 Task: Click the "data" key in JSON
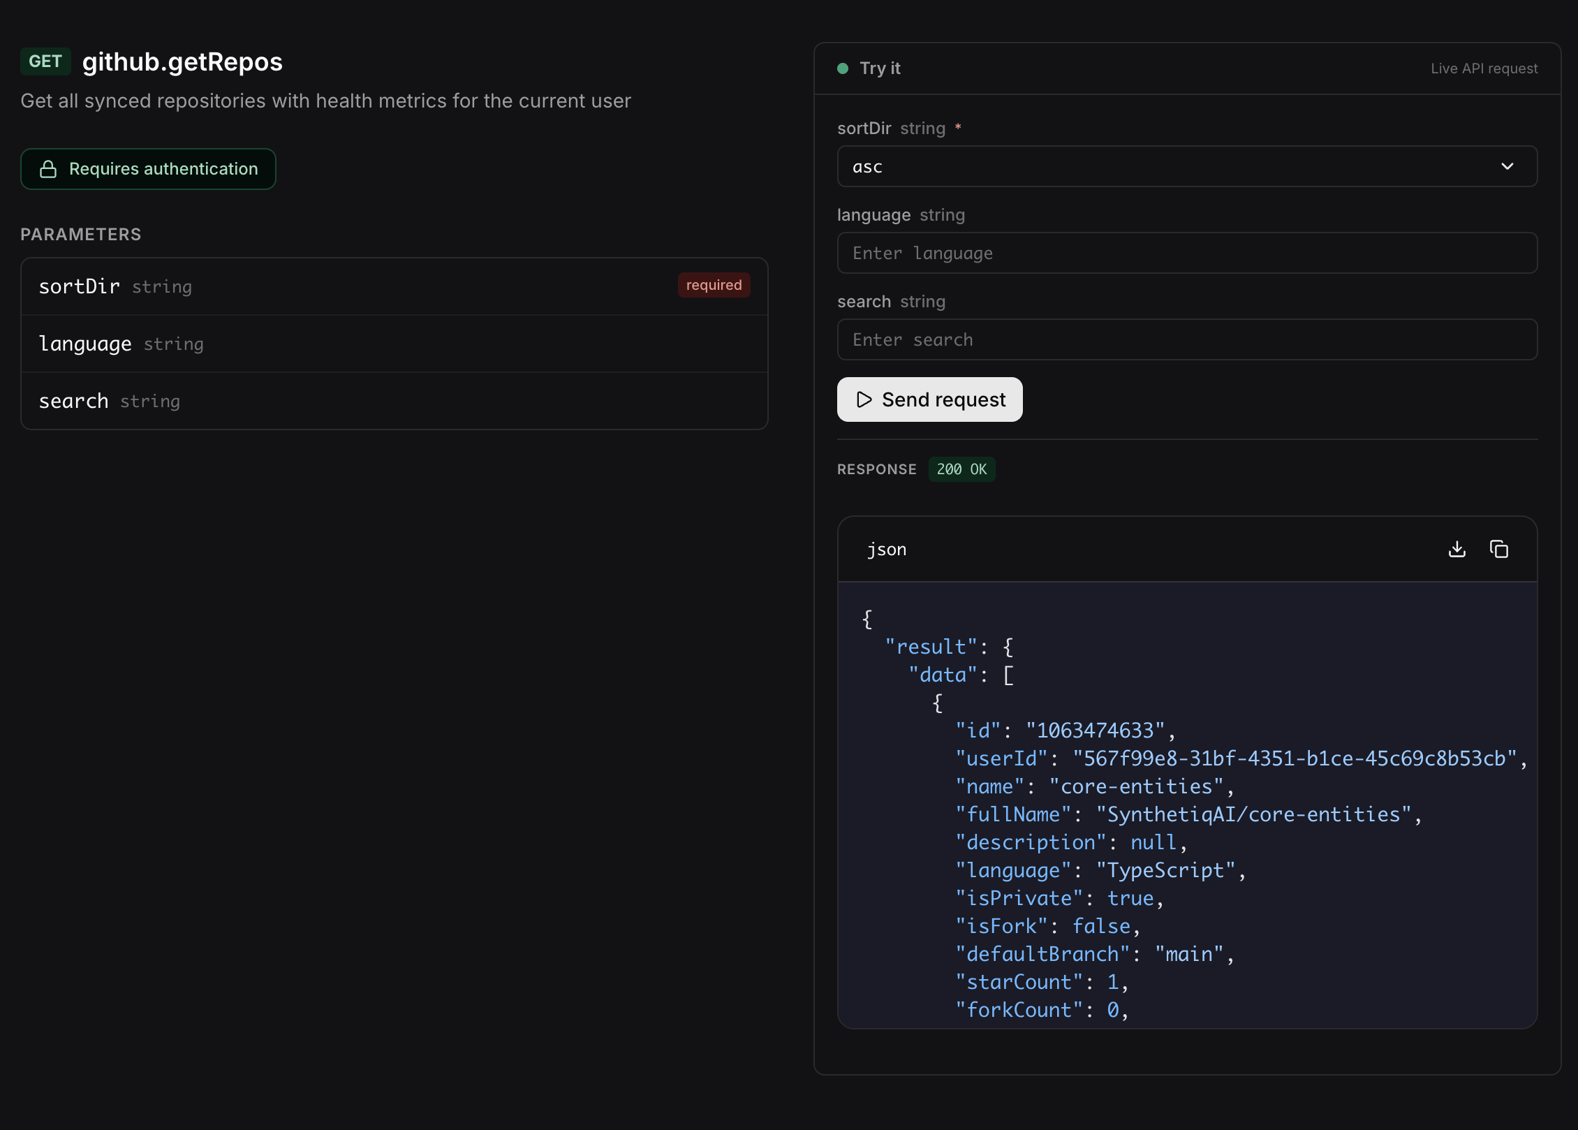943,675
